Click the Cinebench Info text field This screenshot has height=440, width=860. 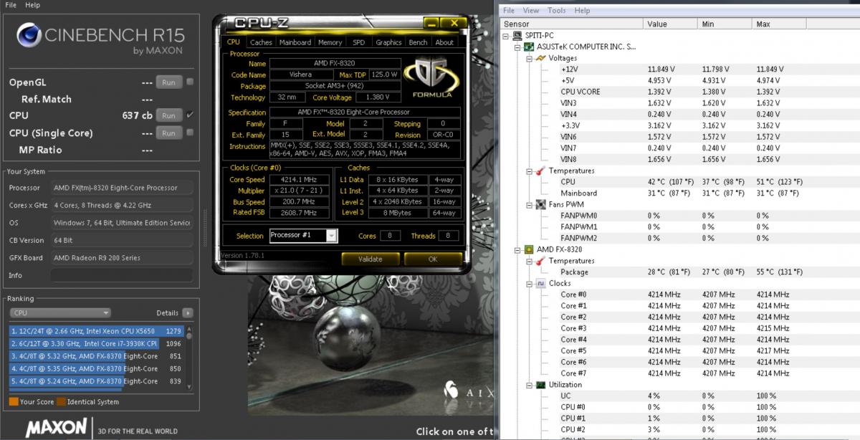pos(121,275)
